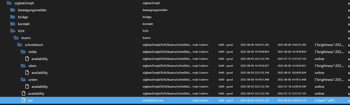This screenshot has height=105, width=350.
Task: Collapse the oben folder
Action: 23,66
